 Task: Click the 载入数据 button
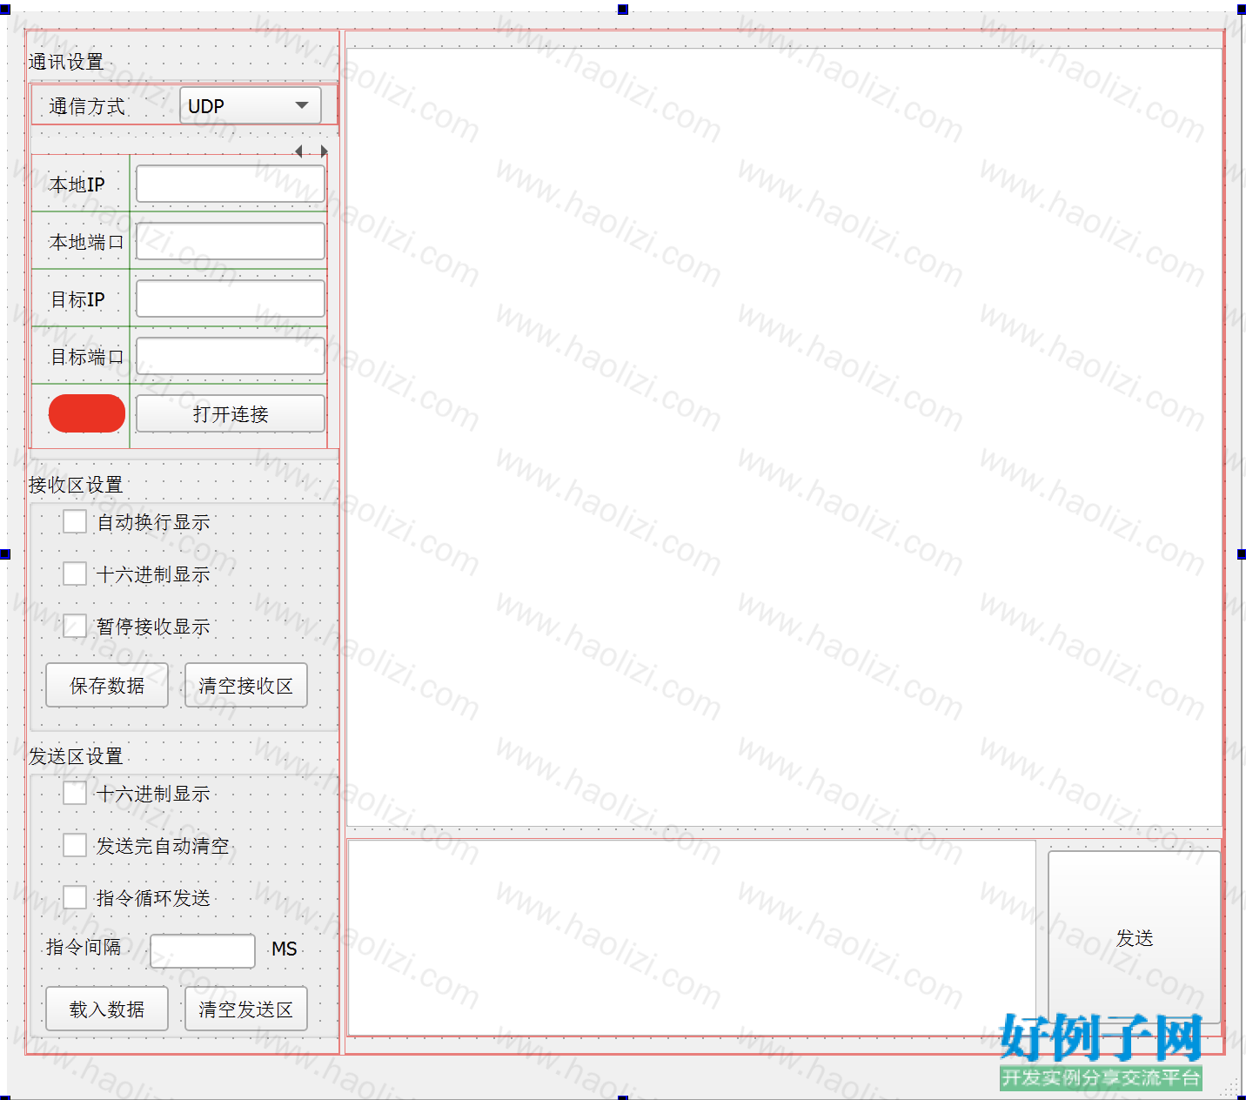107,1009
